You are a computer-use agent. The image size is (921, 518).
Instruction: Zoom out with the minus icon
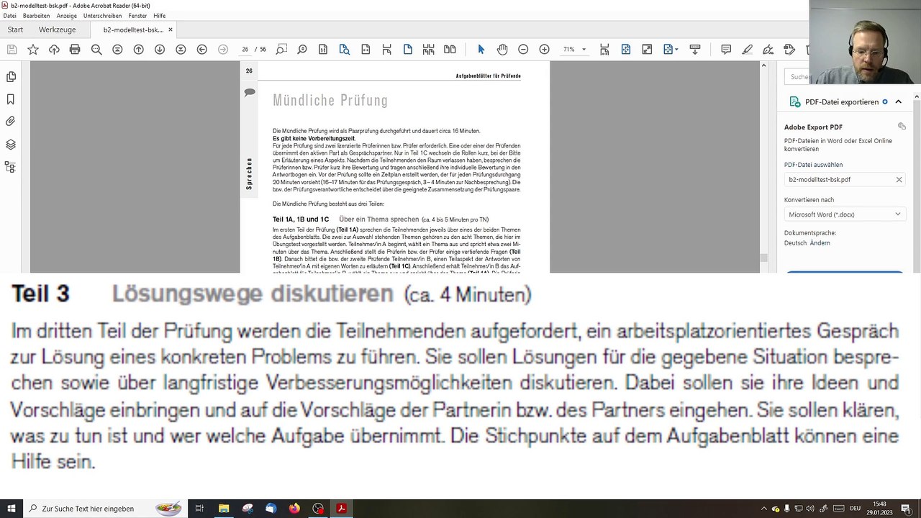(523, 49)
